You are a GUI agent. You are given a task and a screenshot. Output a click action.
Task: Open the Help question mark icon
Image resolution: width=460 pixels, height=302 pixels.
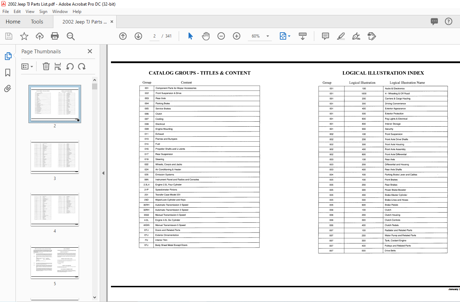pyautogui.click(x=448, y=22)
